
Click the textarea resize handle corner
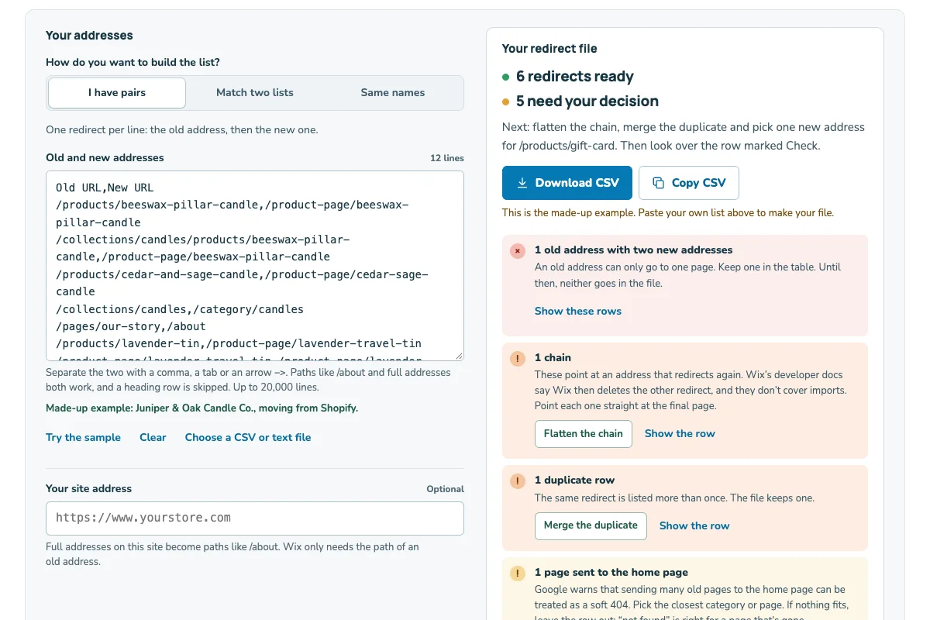click(x=458, y=355)
